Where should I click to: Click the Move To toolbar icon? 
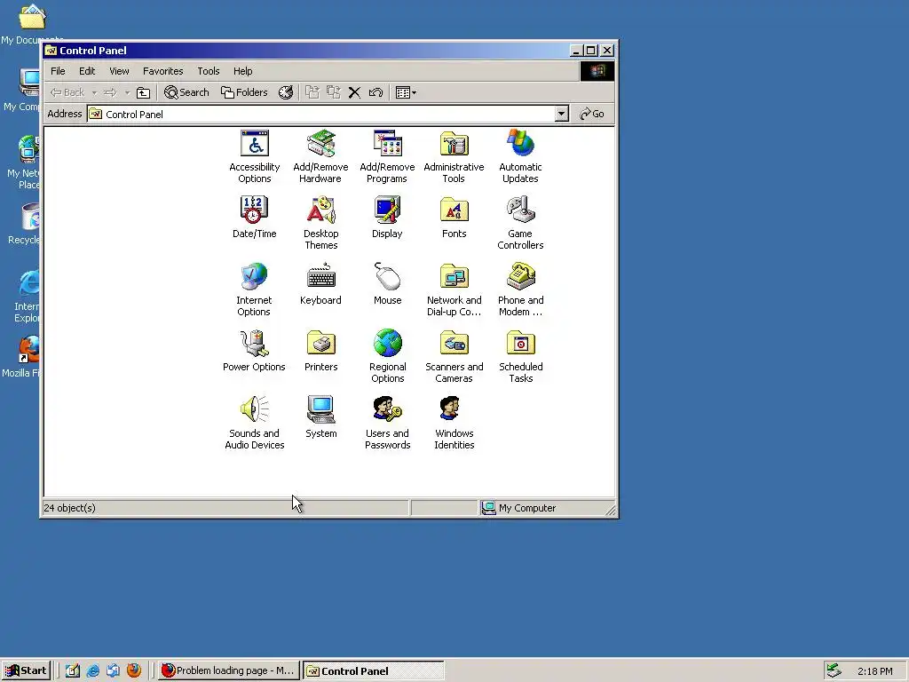312,92
